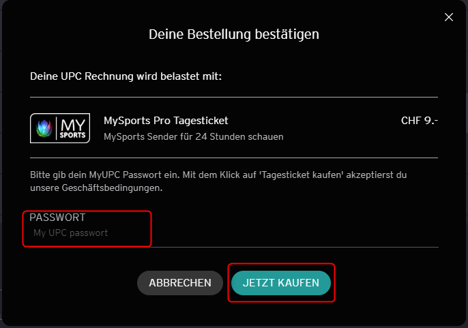Click the colorful UPC flower icon

(44, 128)
